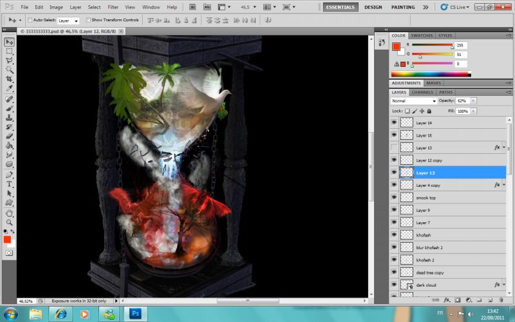
Task: Open the Filter menu
Action: tap(113, 7)
